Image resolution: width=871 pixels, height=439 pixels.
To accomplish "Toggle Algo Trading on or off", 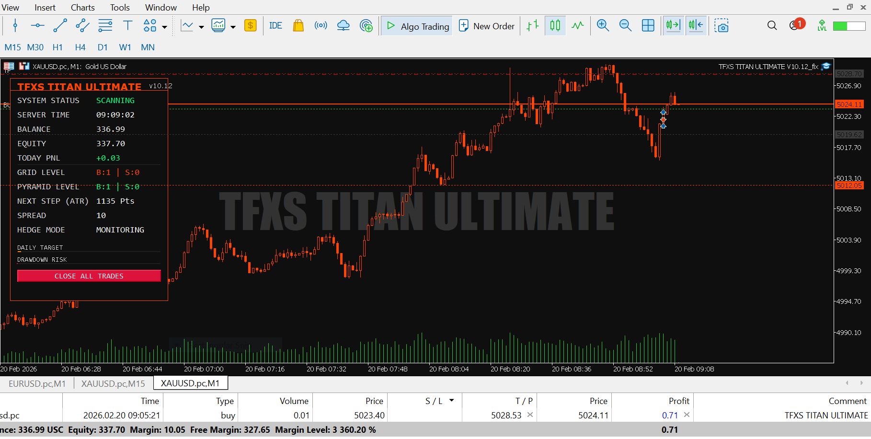I will [418, 26].
